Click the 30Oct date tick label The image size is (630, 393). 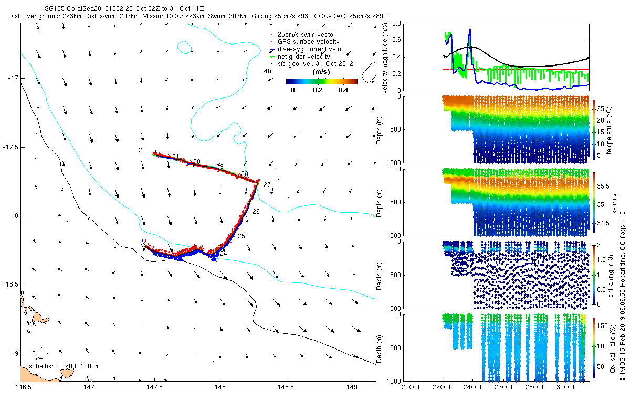click(565, 388)
